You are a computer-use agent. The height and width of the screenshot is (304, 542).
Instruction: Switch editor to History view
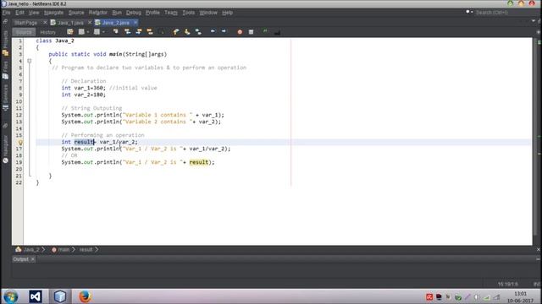48,32
